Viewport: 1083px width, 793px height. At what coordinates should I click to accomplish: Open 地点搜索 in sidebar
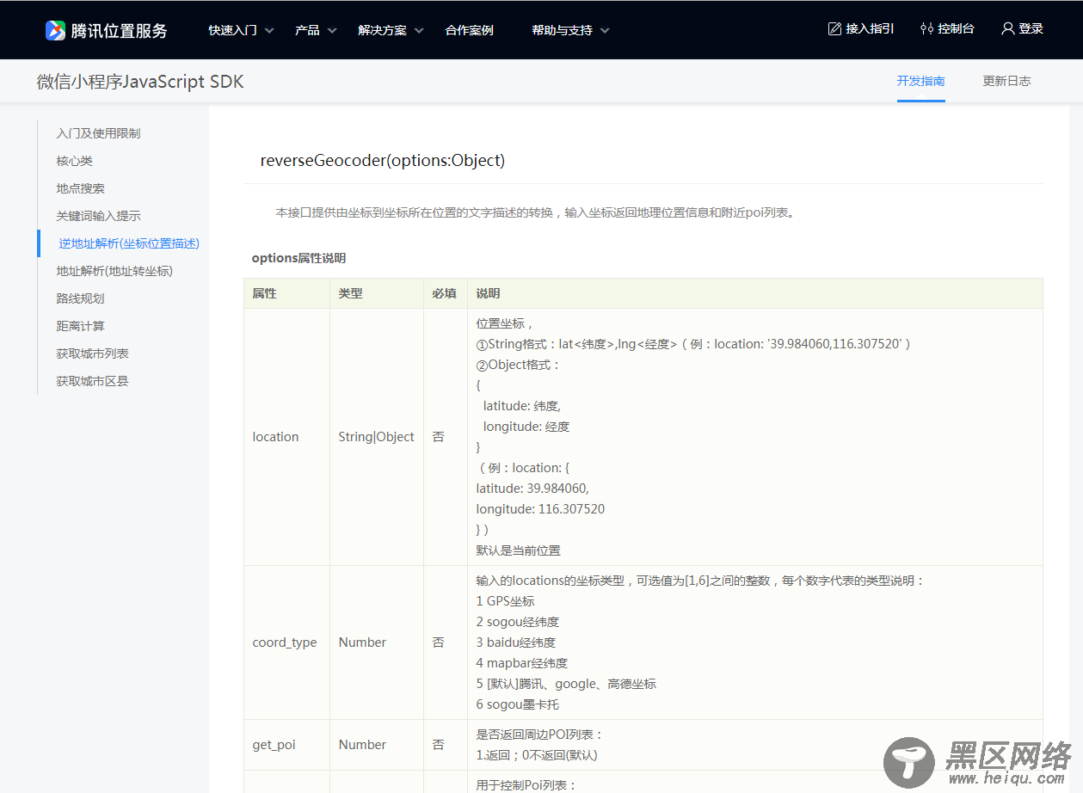point(81,188)
